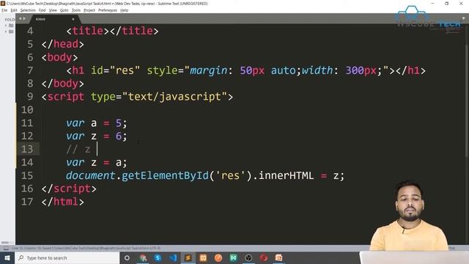Image resolution: width=469 pixels, height=264 pixels.
Task: Click the id="res" attribute on line 7
Action: tap(116, 70)
